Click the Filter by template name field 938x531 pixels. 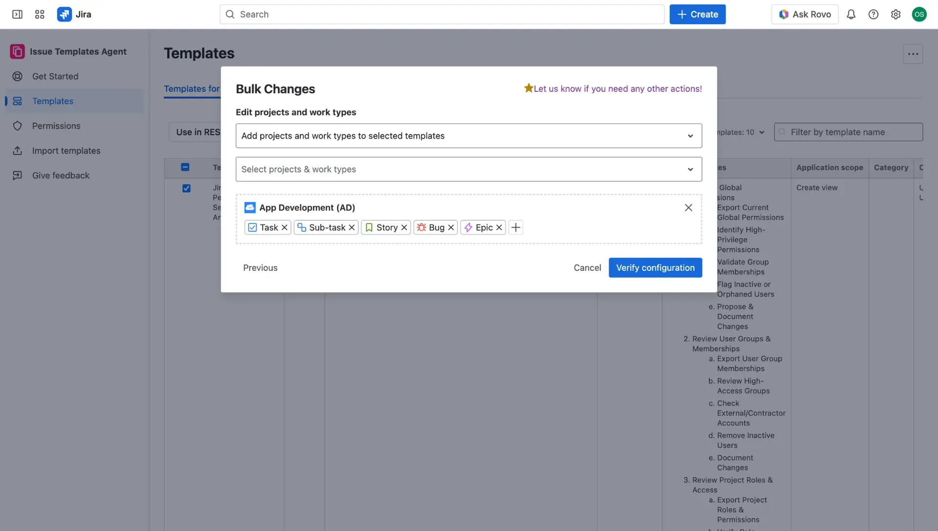click(x=848, y=132)
